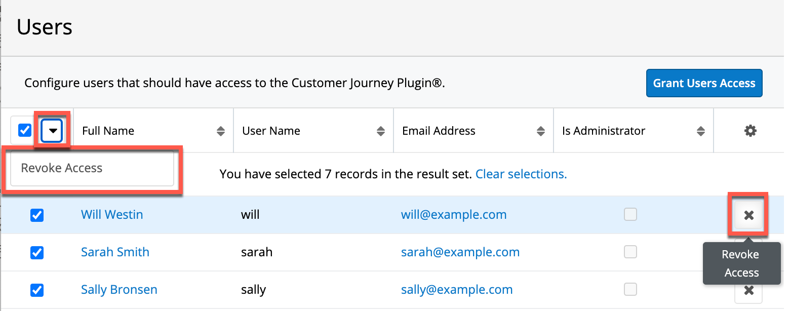789x311 pixels.
Task: Sort by User Name column arrows
Action: pyautogui.click(x=381, y=131)
